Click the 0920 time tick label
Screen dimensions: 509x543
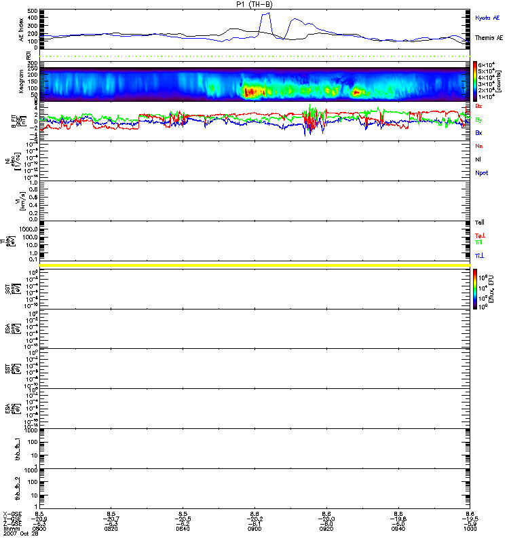(x=326, y=529)
